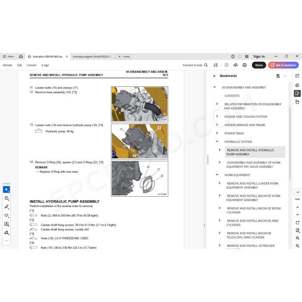Select ENGINE AND COOLING SYSTEM bookmark text
302x302 pixels.
pos(245,116)
